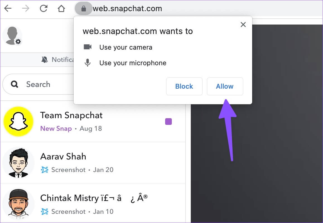The image size is (323, 223).
Task: Click the 'web.snapchat.com wants to' prompt heading
Action: (138, 31)
